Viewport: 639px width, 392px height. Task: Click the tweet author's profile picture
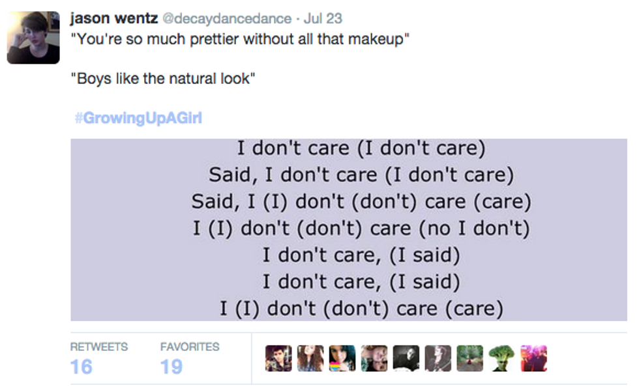(33, 37)
